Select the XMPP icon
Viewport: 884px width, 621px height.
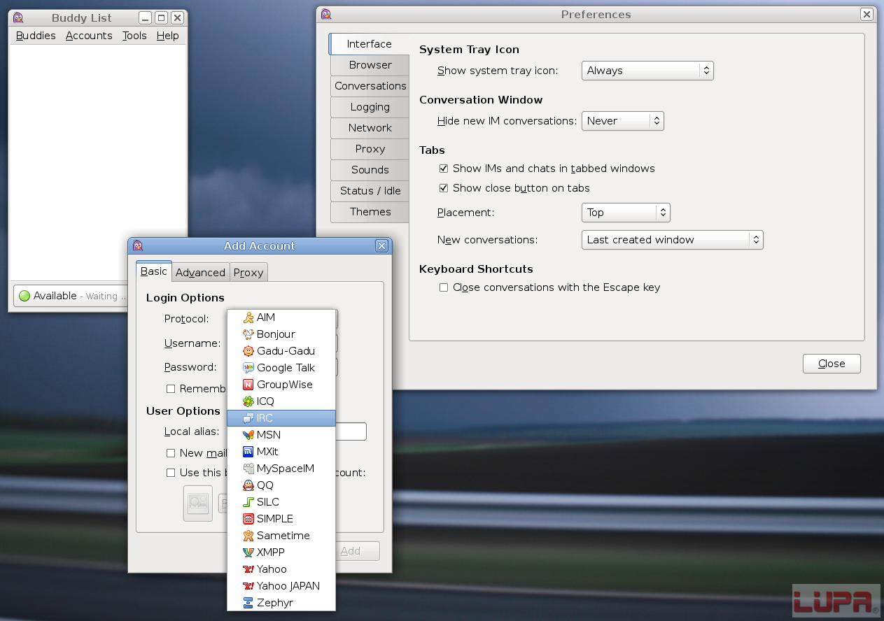tap(248, 552)
